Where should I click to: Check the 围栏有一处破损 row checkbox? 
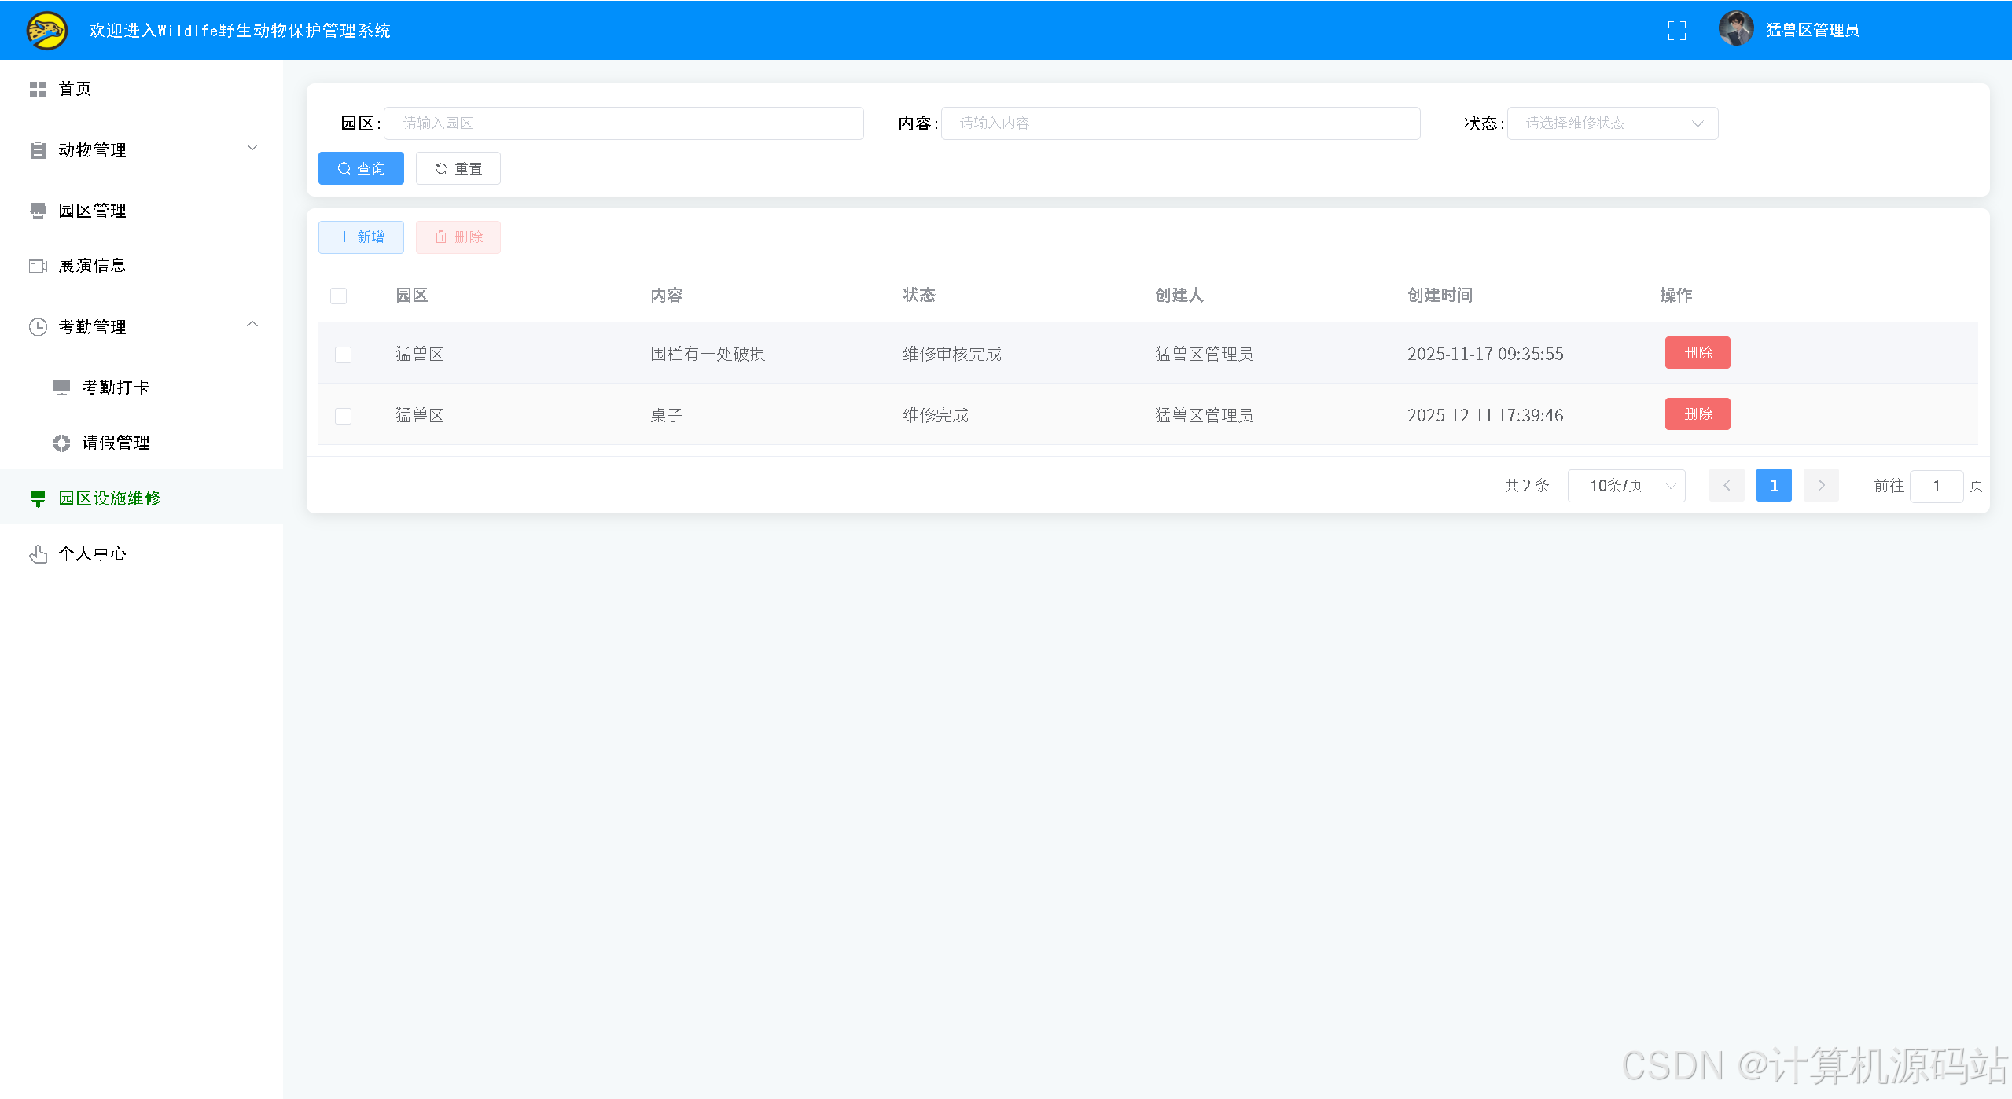[344, 355]
